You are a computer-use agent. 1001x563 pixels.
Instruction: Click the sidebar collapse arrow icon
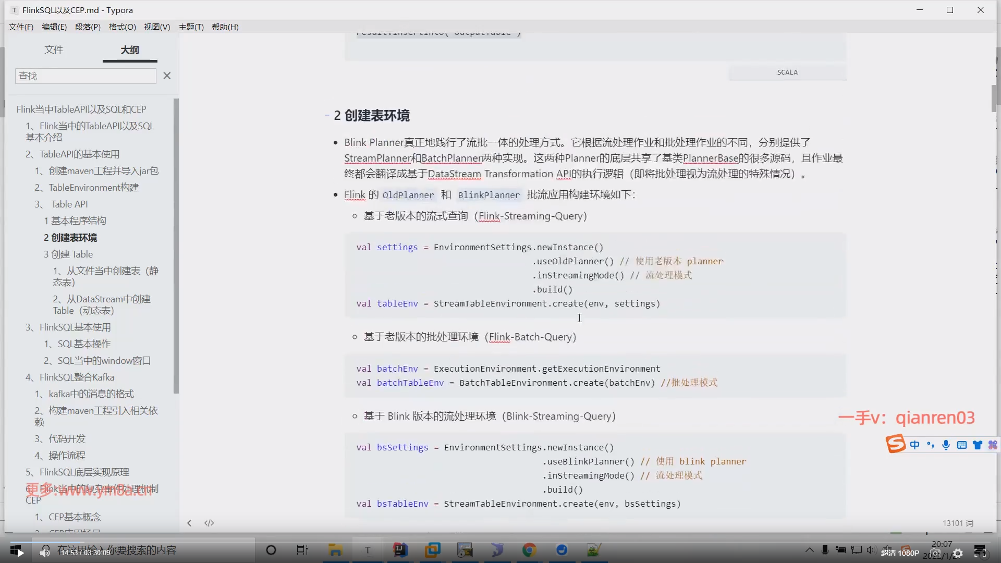point(189,523)
